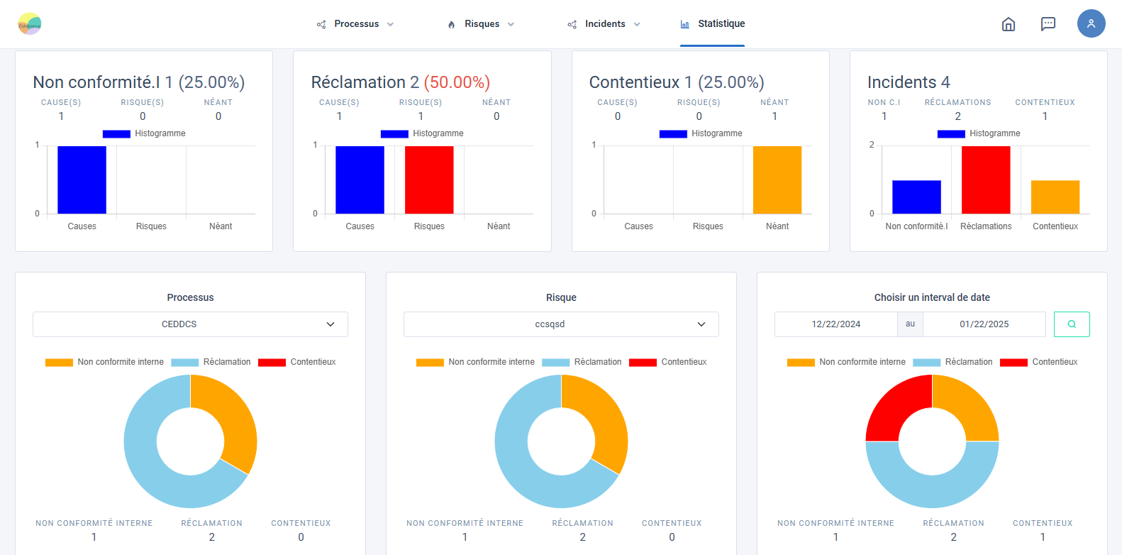This screenshot has width=1122, height=555.
Task: Open the user profile avatar
Action: point(1091,23)
